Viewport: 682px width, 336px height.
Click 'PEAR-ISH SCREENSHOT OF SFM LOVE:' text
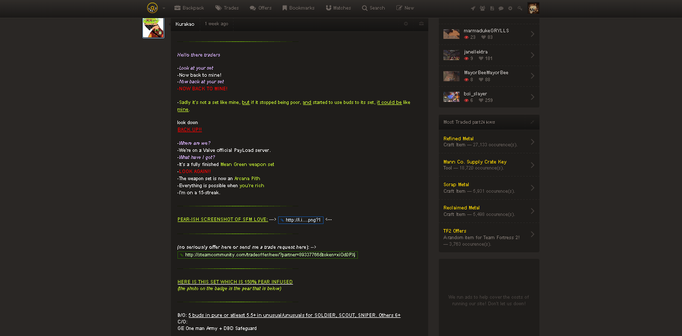(222, 219)
